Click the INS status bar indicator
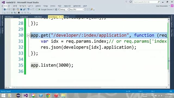 pyautogui.click(x=171, y=91)
